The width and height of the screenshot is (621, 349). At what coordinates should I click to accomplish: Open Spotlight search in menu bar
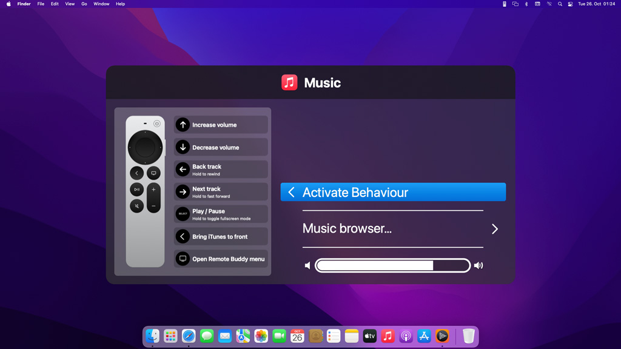coord(560,4)
